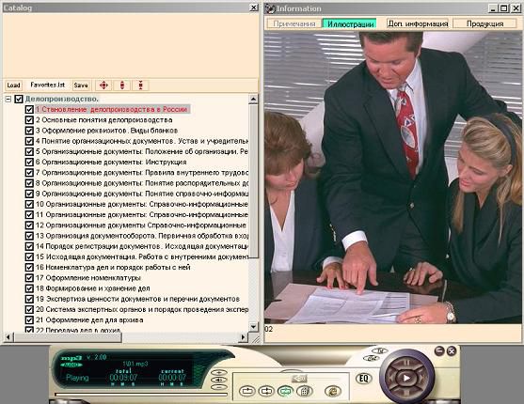Collapse the Делопроизводство tree node
Image resolution: width=524 pixels, height=404 pixels.
[8, 99]
